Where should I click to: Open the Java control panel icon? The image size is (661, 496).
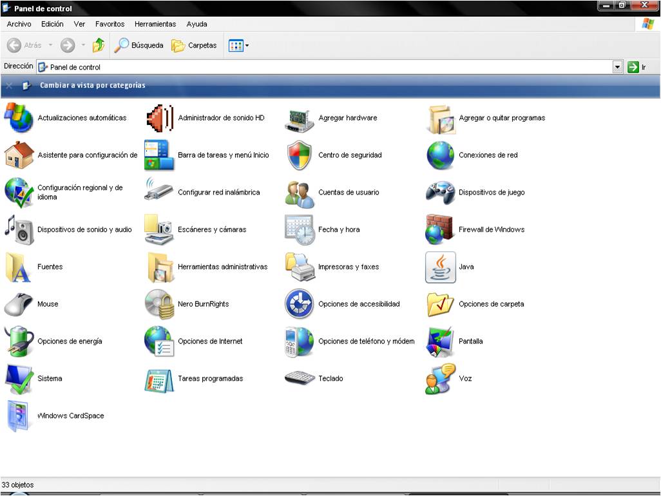[x=441, y=267]
